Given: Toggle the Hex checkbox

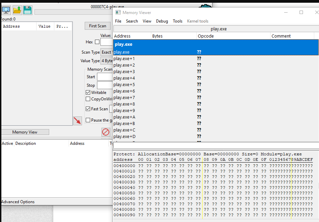Looking at the screenshot, I should pos(97,42).
